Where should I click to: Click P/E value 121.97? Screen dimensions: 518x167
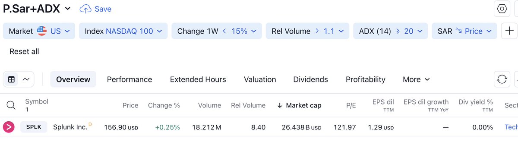(345, 127)
